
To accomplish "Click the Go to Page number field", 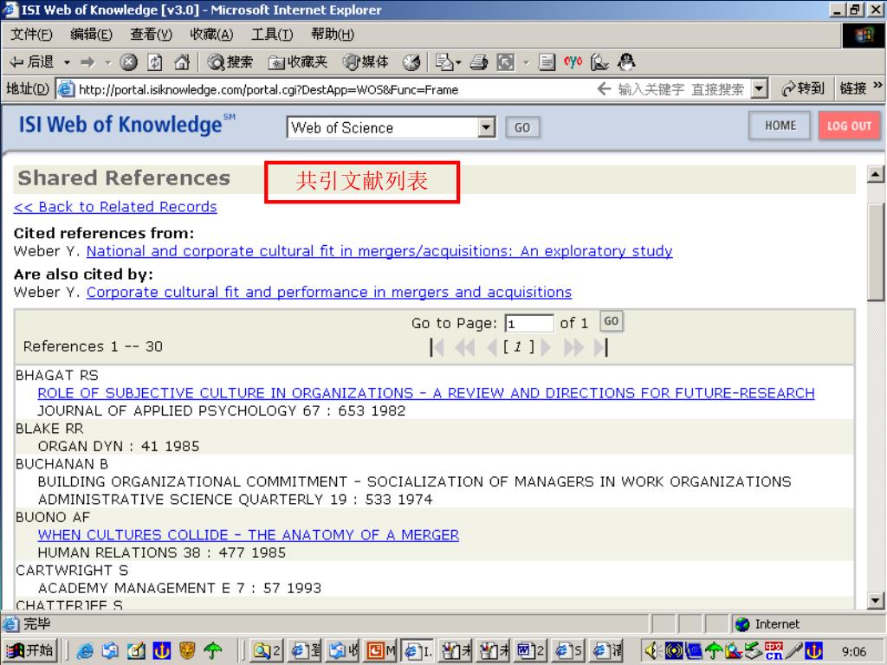I will point(529,324).
